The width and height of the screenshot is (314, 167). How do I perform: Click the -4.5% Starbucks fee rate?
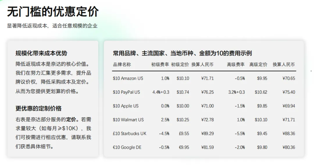[164, 134]
